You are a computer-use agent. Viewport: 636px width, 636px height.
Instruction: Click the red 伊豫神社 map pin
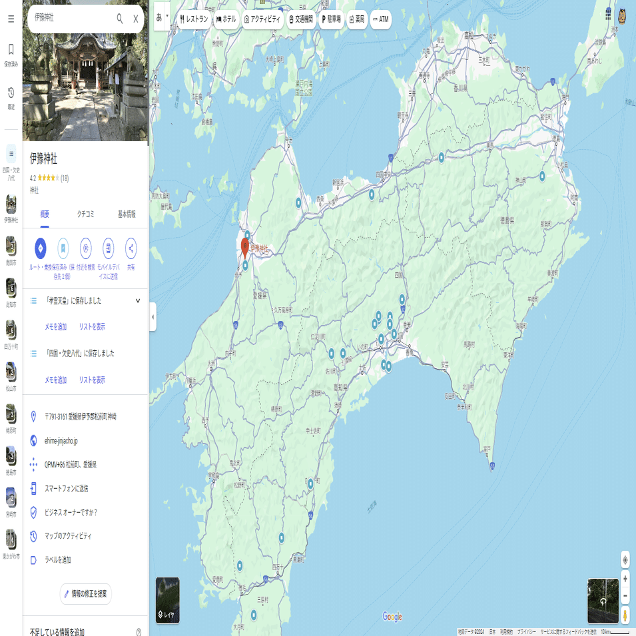coord(244,248)
